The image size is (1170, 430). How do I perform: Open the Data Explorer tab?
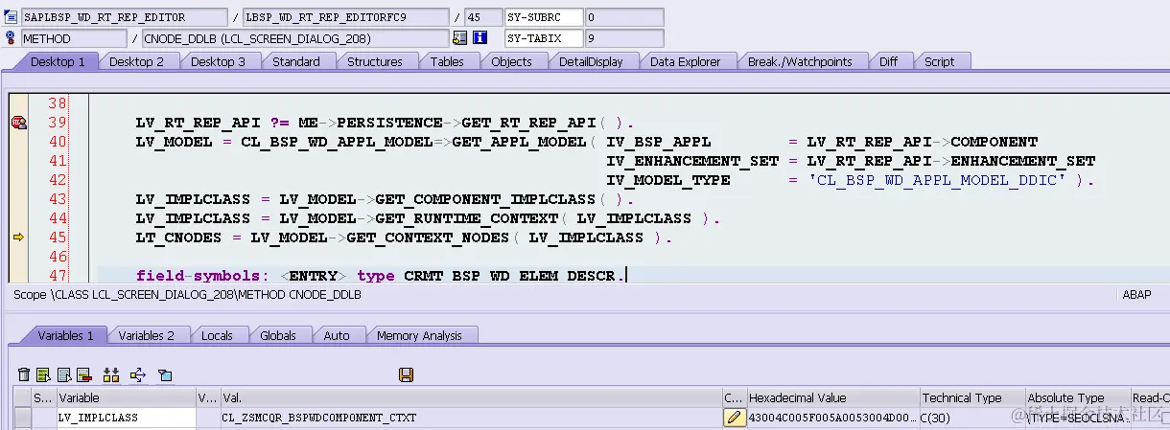pyautogui.click(x=685, y=61)
